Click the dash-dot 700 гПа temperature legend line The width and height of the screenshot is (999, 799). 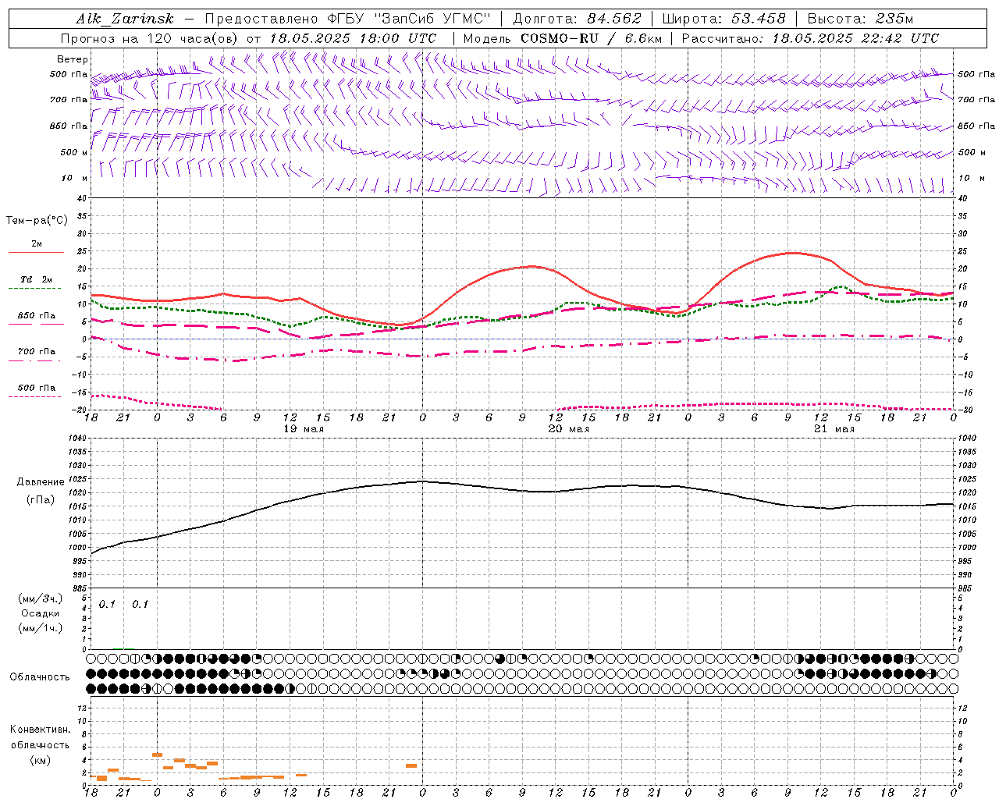pos(36,360)
